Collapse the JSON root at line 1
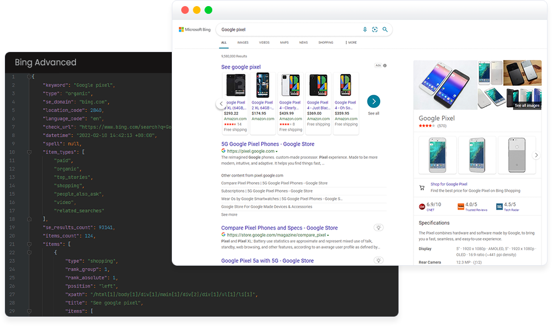Screen dimensions: 552x326 pyautogui.click(x=29, y=77)
